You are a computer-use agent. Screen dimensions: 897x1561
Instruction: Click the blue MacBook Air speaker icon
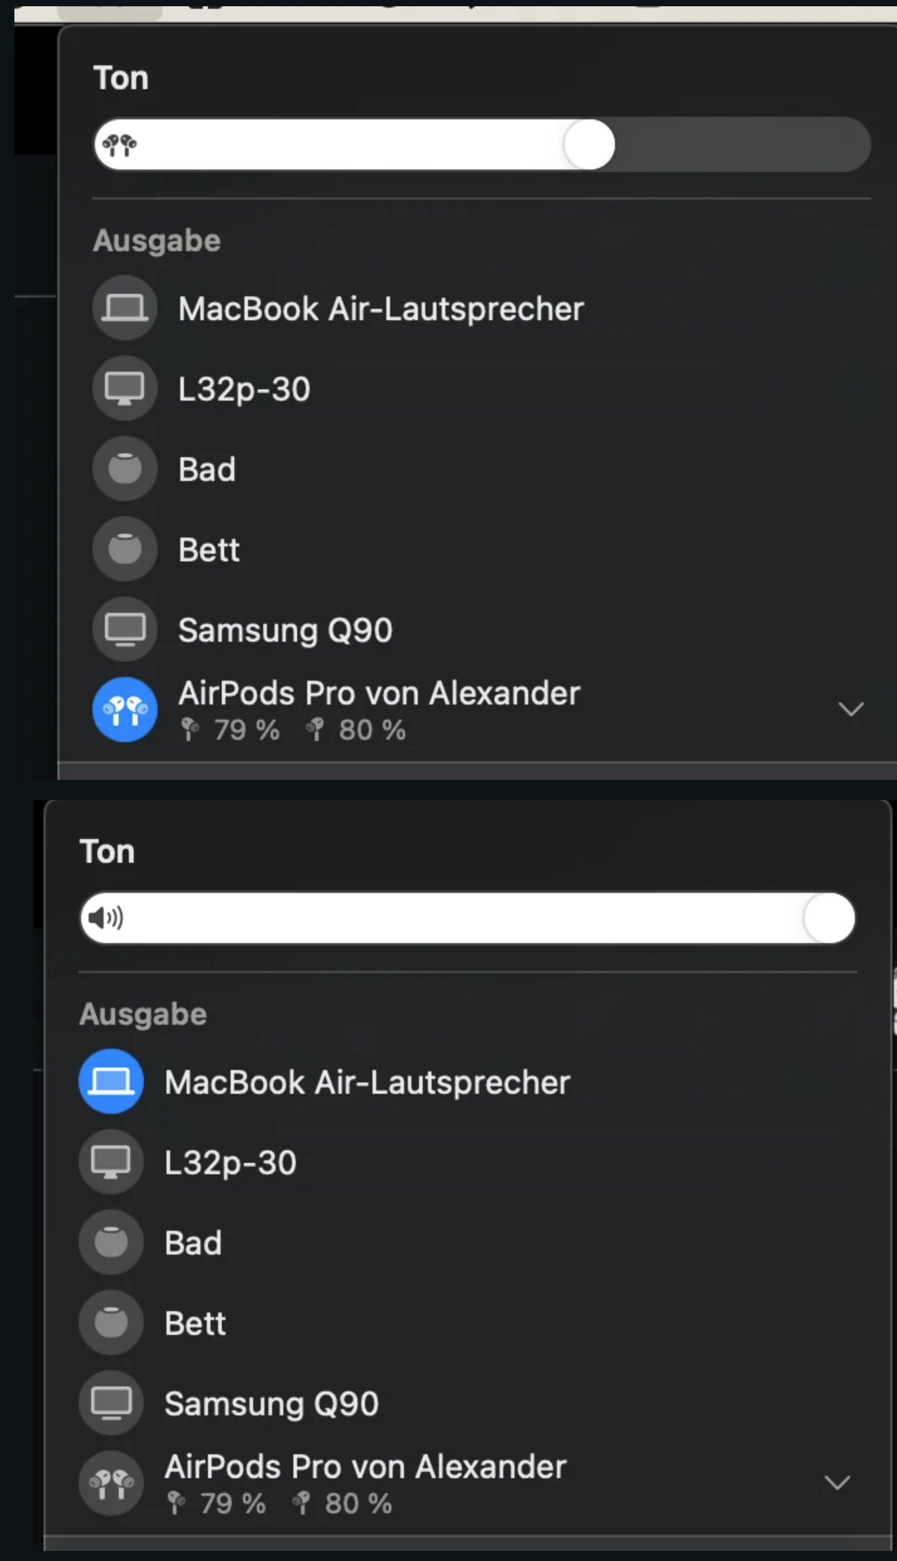coord(111,1081)
